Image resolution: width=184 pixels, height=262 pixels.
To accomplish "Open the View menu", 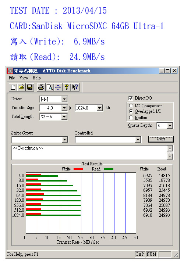I will point(24,78).
